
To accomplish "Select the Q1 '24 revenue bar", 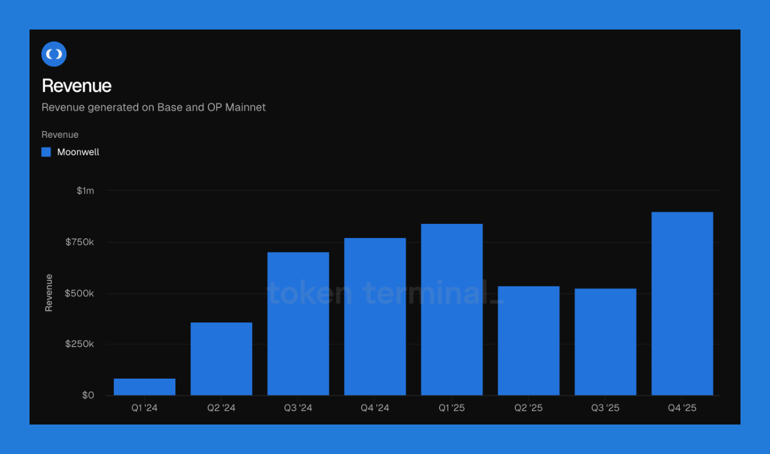I will 144,387.
